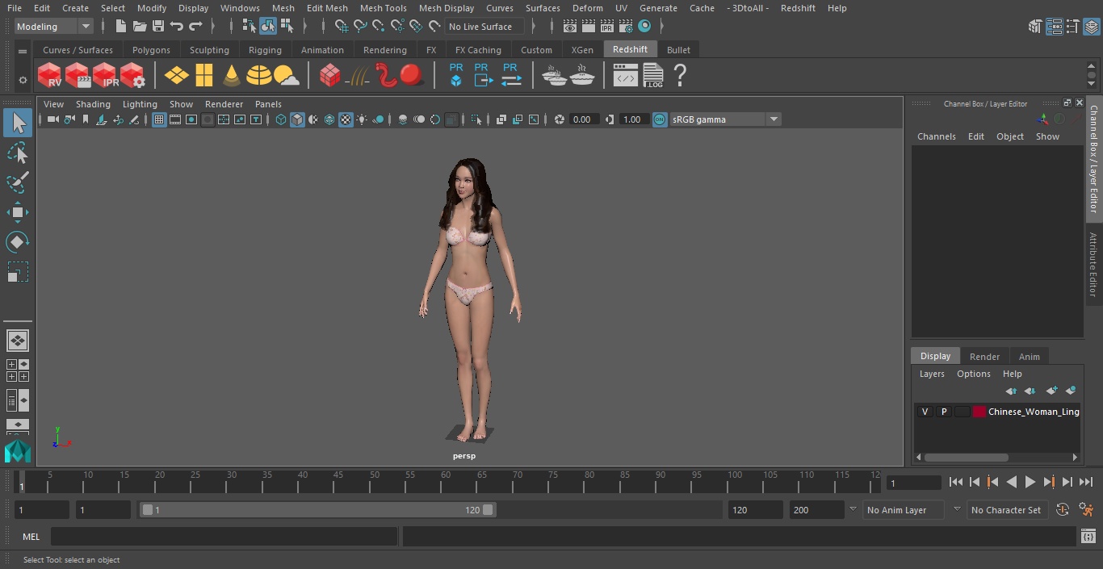This screenshot has height=569, width=1103.
Task: Toggle snap to curves magnet icon
Action: click(360, 27)
